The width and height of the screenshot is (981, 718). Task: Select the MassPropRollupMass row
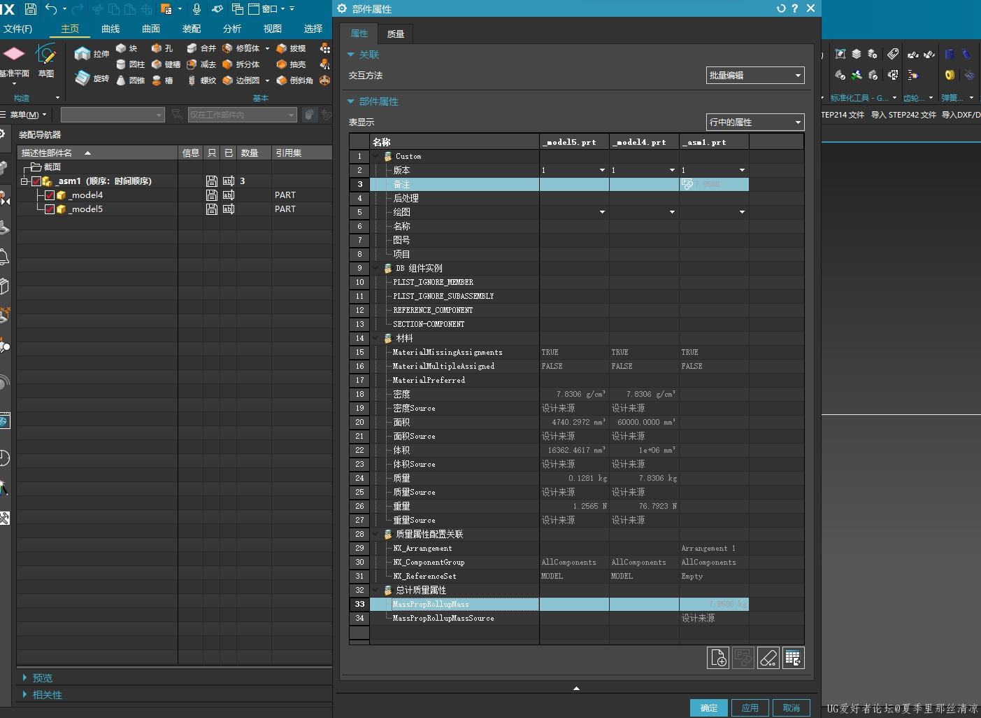click(549, 604)
